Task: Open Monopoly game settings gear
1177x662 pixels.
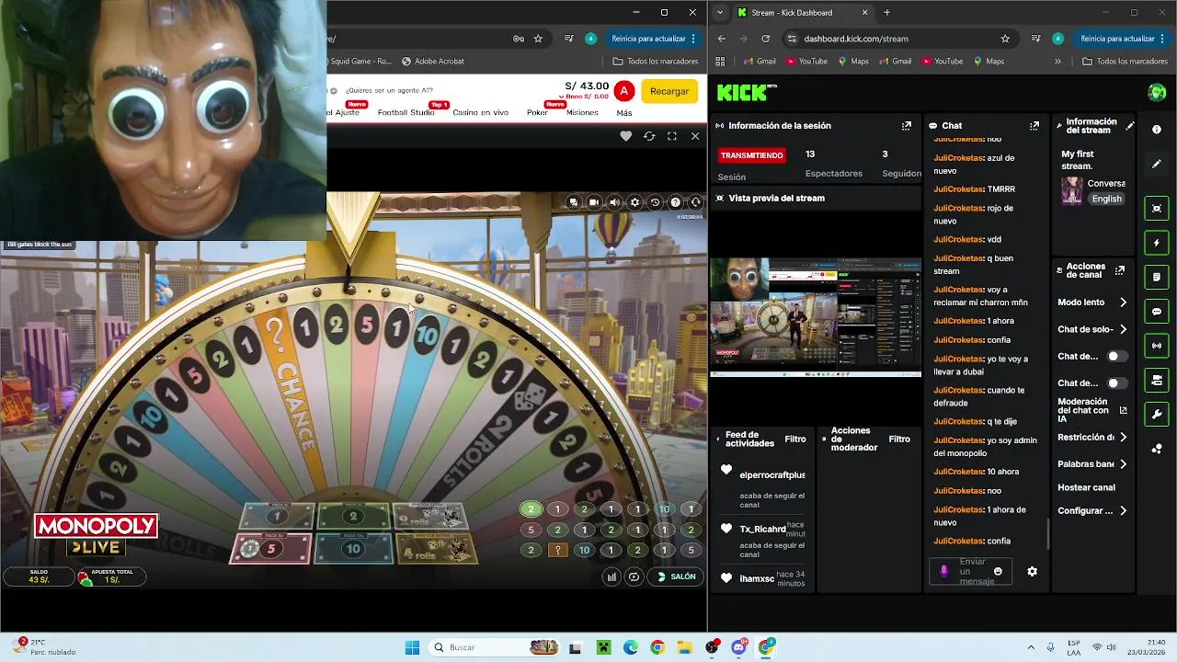Action: pos(634,202)
